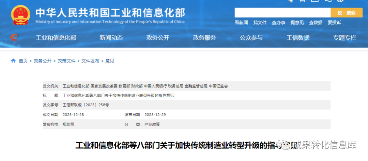
Task: Open the 政务公开 navigation menu
Action: (x=158, y=38)
